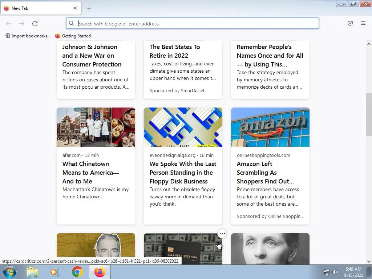Click the page scrollbar down arrow

coord(369,262)
